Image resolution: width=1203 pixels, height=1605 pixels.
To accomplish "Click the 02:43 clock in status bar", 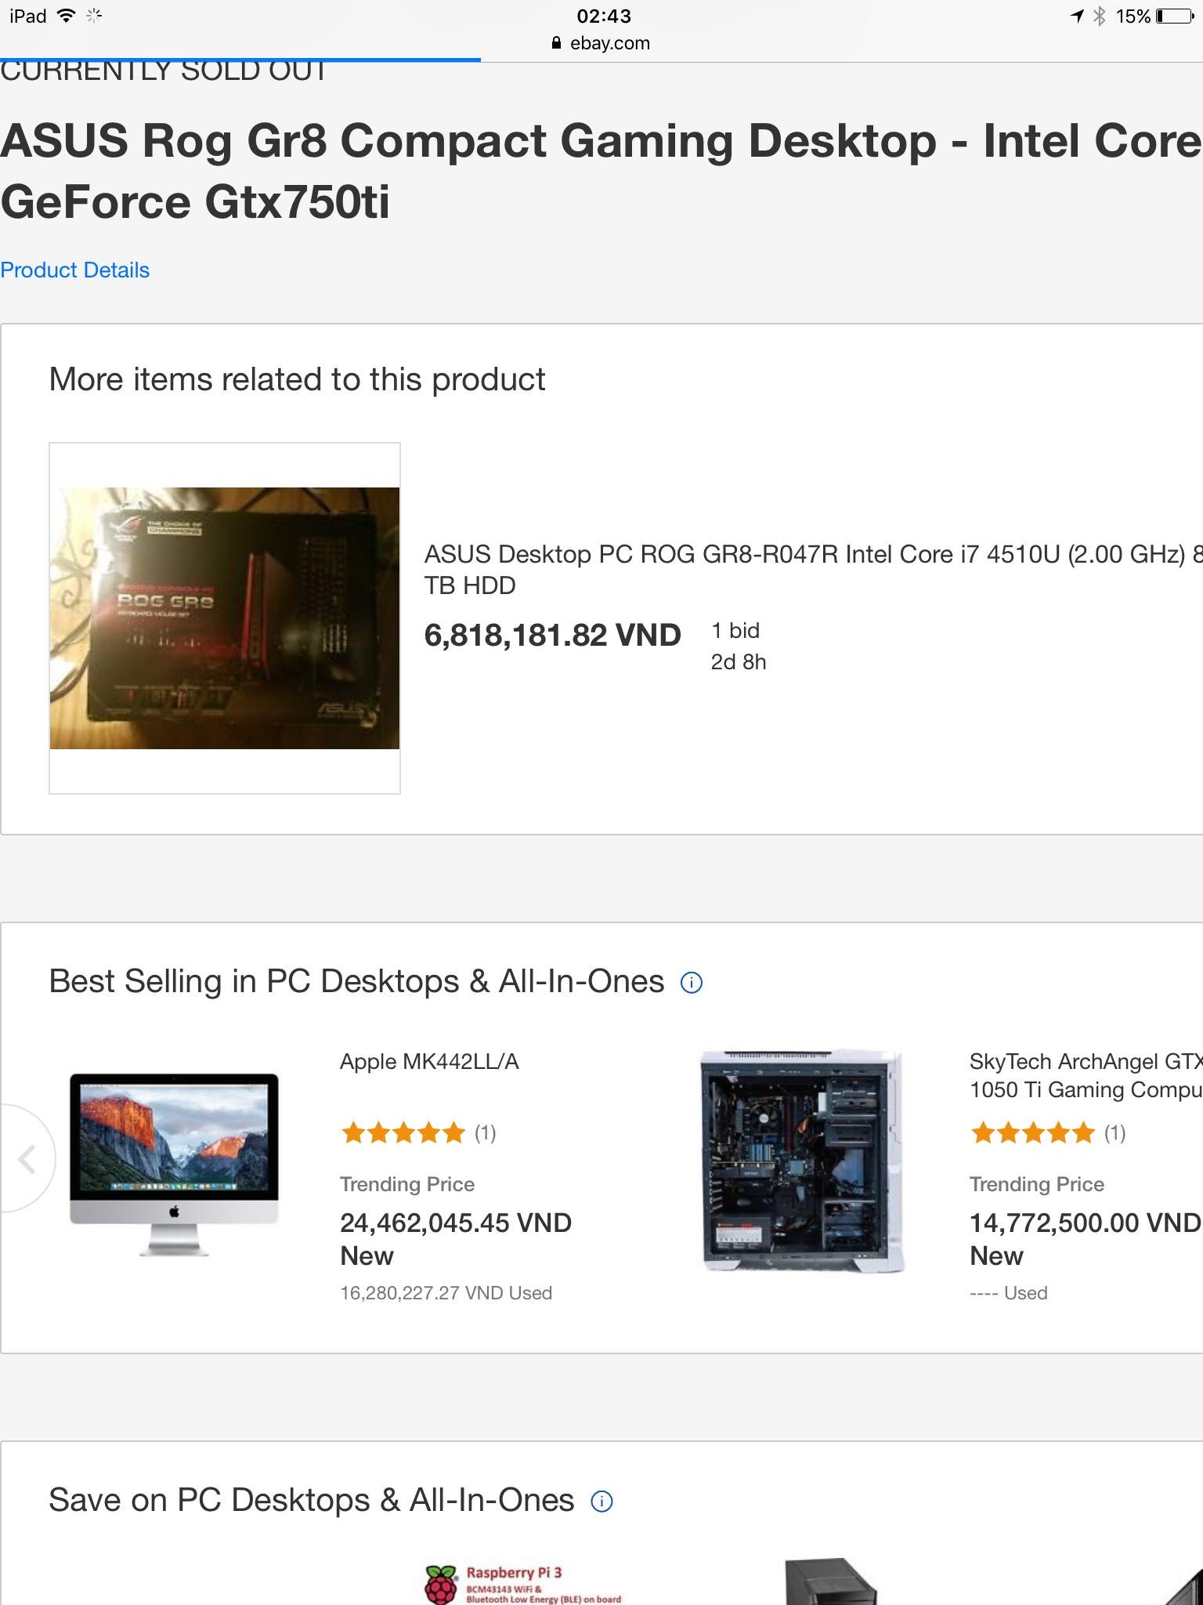I will [604, 16].
